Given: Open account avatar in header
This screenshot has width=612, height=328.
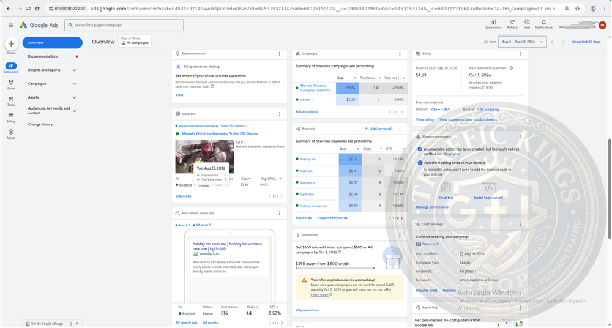Looking at the screenshot, I should point(602,25).
